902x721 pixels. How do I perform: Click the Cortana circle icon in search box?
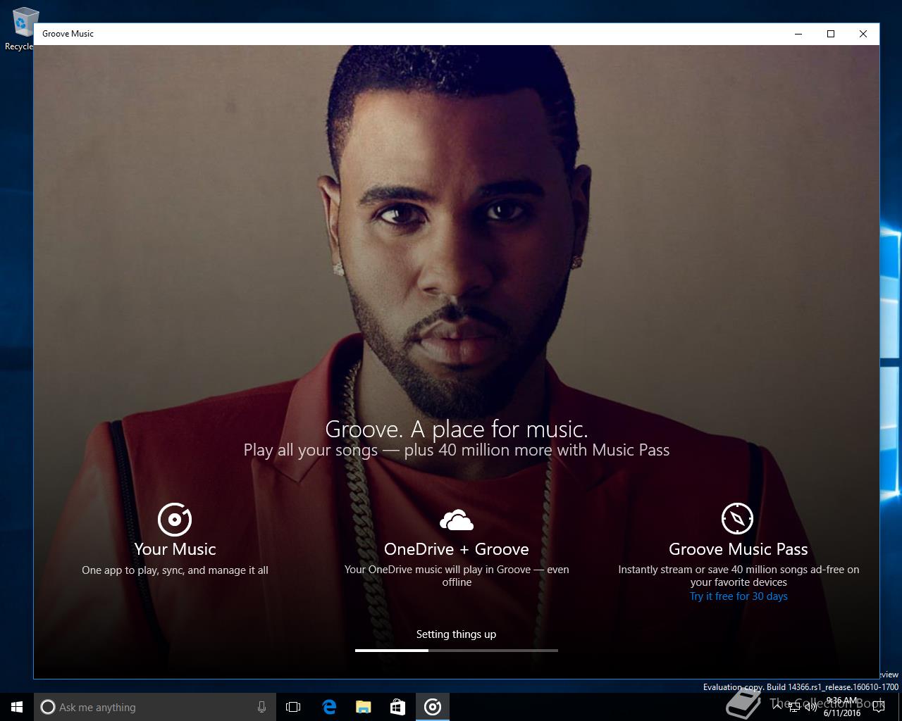48,707
